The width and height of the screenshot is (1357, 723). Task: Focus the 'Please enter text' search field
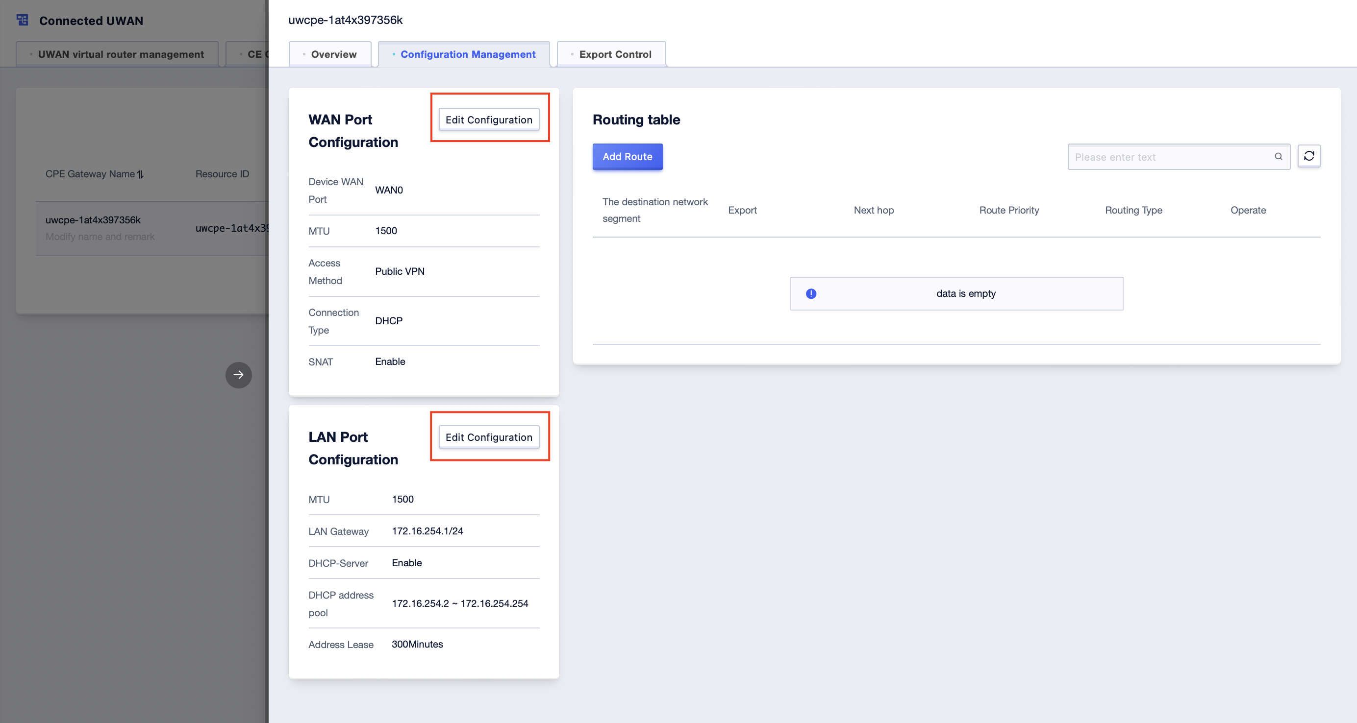[1179, 157]
